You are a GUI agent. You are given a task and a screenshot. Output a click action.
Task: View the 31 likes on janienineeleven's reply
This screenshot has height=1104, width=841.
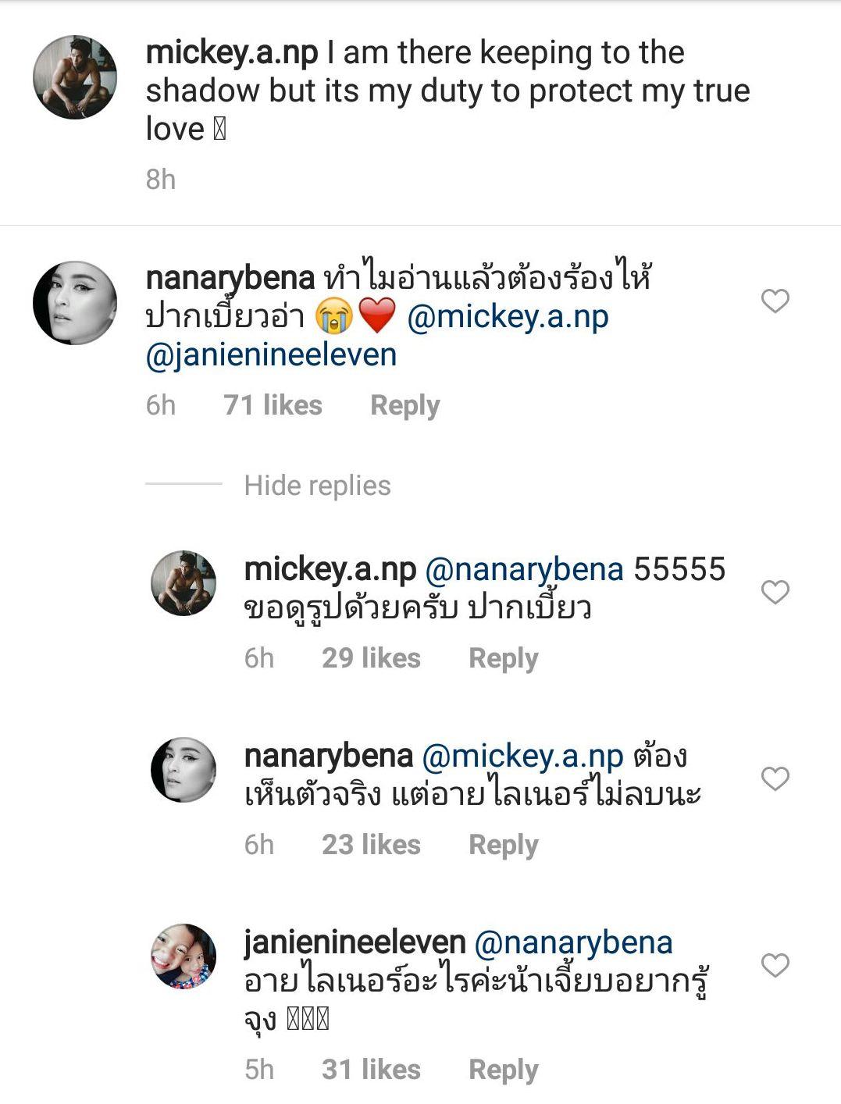pos(371,1070)
